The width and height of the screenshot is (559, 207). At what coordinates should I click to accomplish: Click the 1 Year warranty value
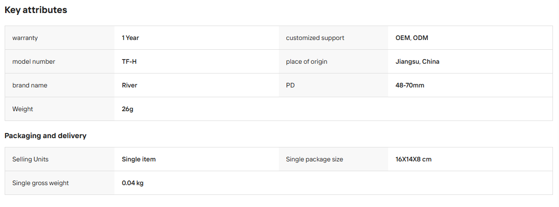(x=130, y=38)
